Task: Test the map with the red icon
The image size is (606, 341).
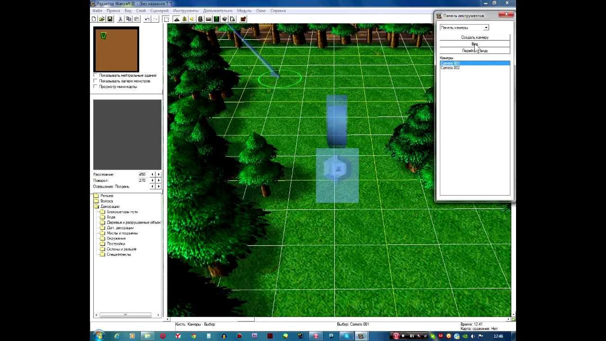Action: click(x=243, y=19)
